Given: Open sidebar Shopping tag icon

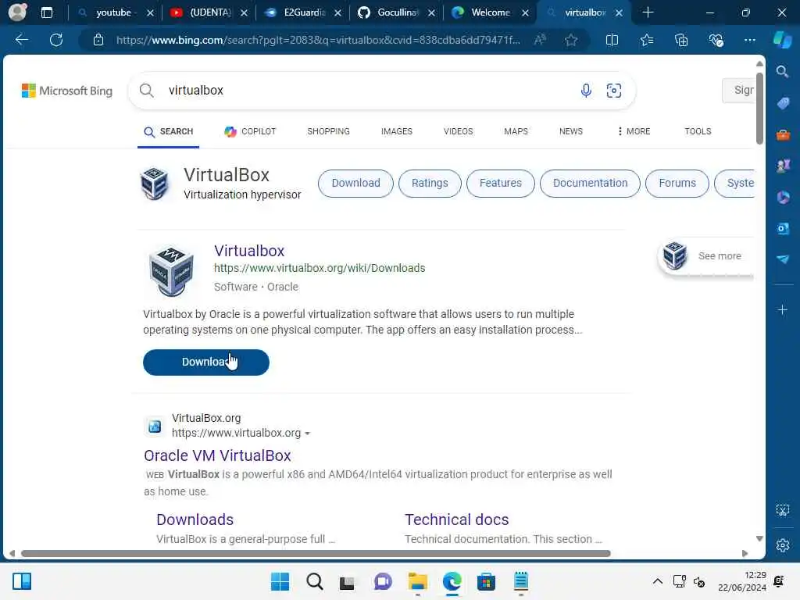Looking at the screenshot, I should [783, 103].
